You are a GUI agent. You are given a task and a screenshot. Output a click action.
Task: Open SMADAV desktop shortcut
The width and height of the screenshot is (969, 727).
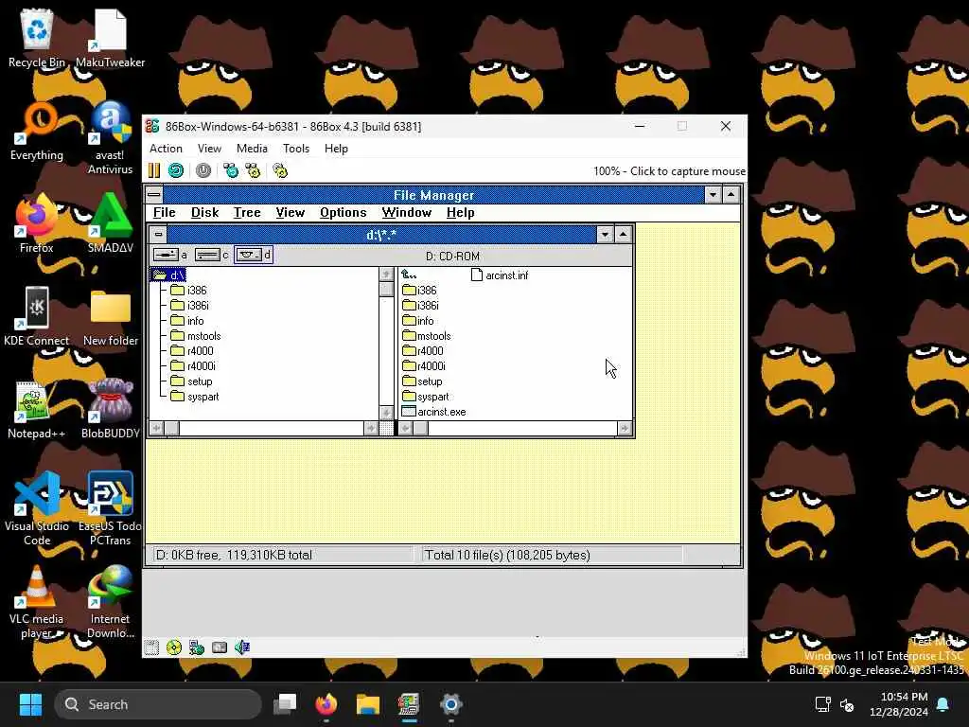[110, 223]
